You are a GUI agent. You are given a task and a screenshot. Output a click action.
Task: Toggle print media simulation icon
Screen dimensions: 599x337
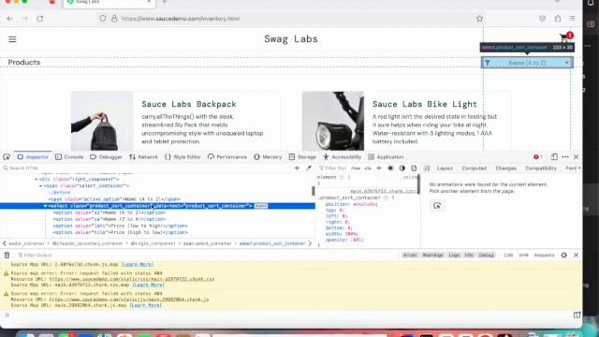point(414,168)
